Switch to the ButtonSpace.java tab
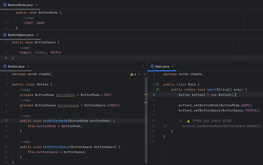The width and height of the screenshot is (263, 165). [x=21, y=35]
